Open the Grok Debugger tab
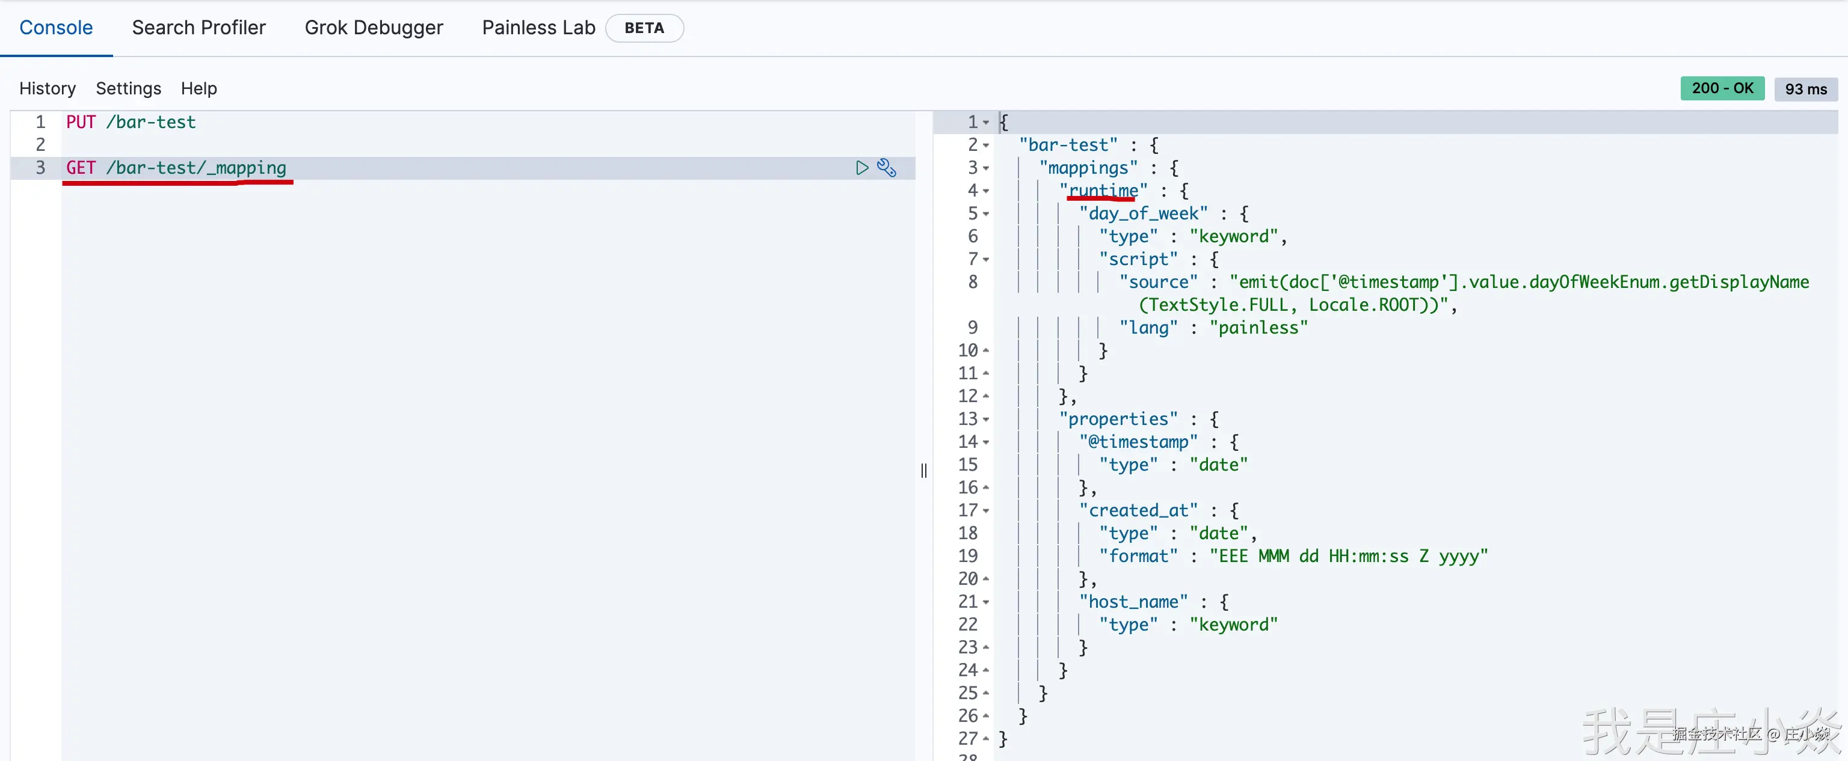The height and width of the screenshot is (761, 1848). pyautogui.click(x=373, y=28)
